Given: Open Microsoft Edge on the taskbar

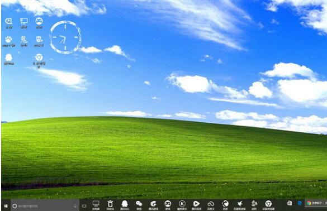Looking at the screenshot, I should (x=300, y=203).
